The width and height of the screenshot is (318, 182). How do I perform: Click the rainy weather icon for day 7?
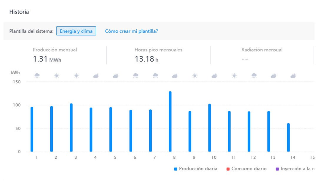click(x=155, y=76)
